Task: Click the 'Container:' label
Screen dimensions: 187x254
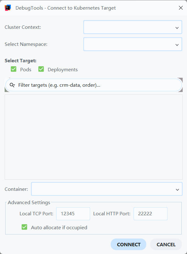Action: coord(16,189)
